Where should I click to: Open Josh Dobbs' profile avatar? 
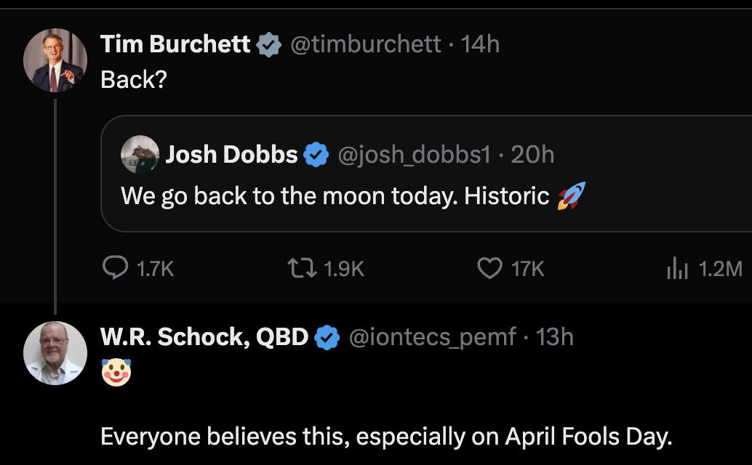(x=140, y=154)
